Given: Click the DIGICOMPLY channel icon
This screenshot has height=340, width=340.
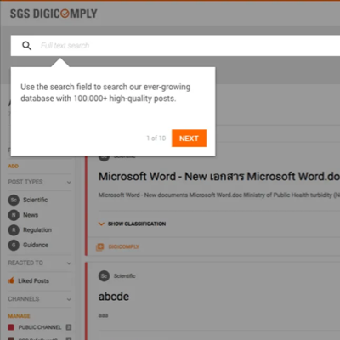Looking at the screenshot, I should [100, 246].
